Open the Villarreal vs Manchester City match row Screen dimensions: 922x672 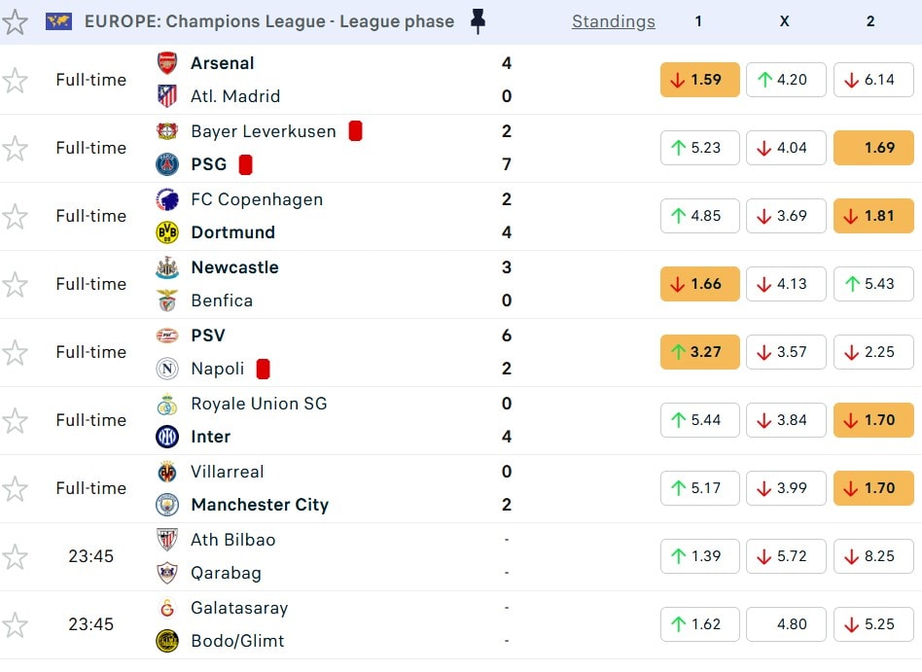point(389,488)
